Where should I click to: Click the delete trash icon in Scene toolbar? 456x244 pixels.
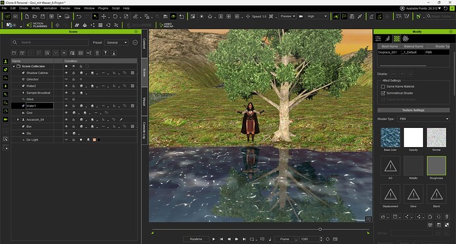click(97, 53)
